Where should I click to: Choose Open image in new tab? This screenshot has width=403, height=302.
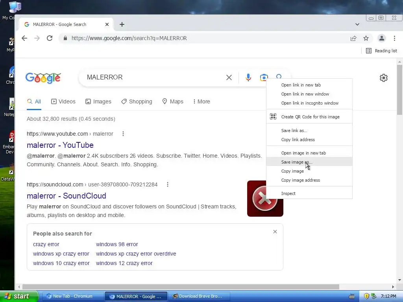(x=309, y=153)
